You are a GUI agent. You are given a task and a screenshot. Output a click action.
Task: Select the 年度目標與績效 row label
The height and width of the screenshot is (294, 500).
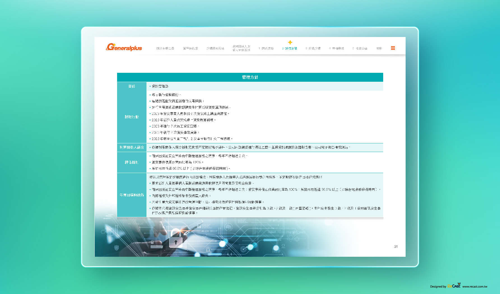click(132, 195)
